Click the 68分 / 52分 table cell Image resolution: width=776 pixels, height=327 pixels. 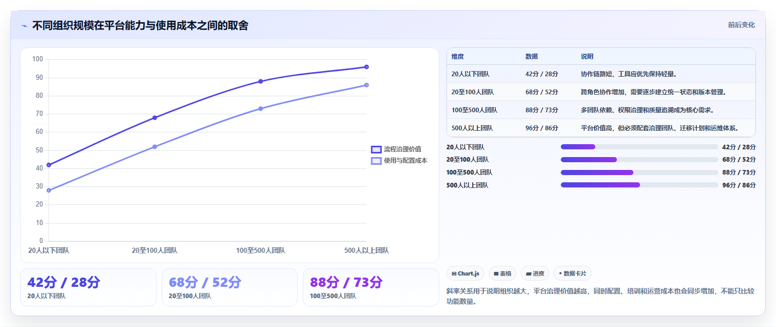tap(542, 92)
